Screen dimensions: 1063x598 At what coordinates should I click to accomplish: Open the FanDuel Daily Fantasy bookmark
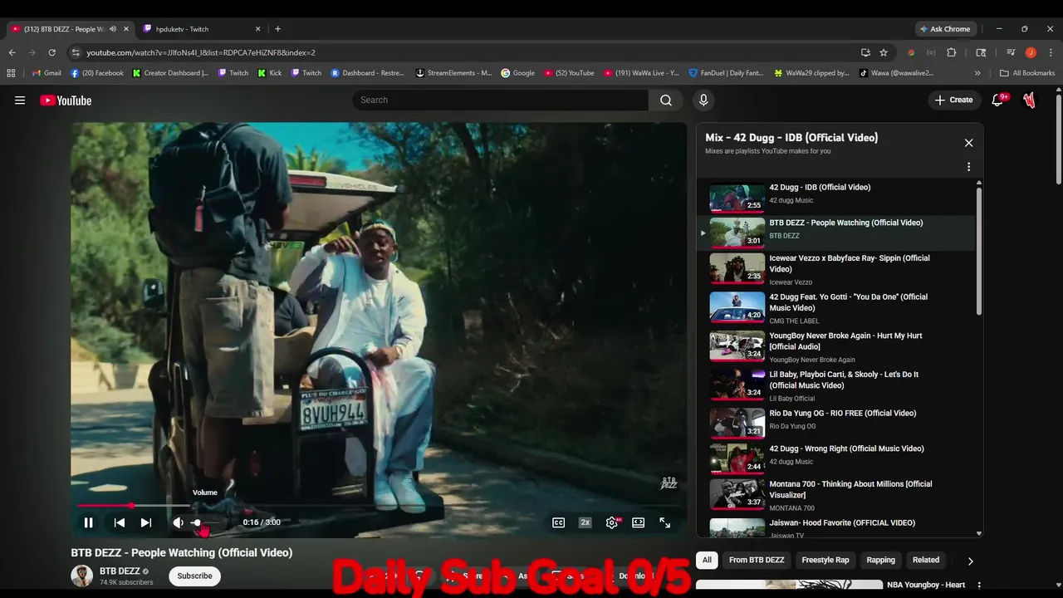point(727,73)
